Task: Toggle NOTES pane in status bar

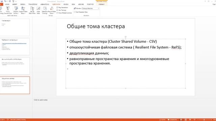Action: (x=163, y=120)
